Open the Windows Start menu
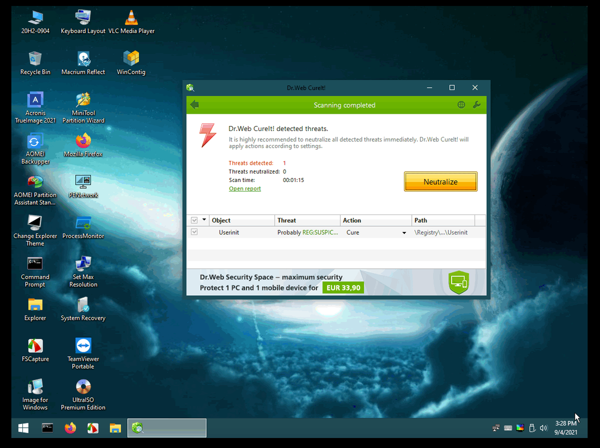The image size is (600, 448). click(x=24, y=428)
